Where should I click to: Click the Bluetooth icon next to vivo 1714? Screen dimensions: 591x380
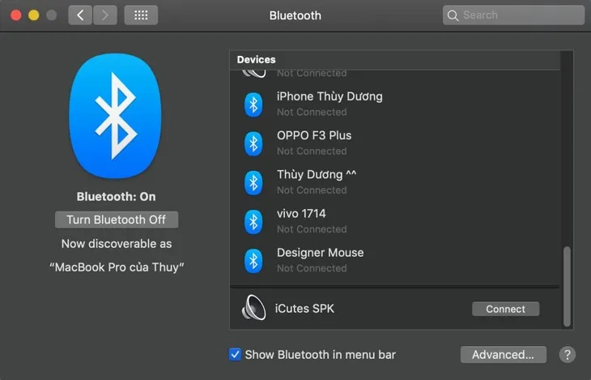[x=253, y=221]
